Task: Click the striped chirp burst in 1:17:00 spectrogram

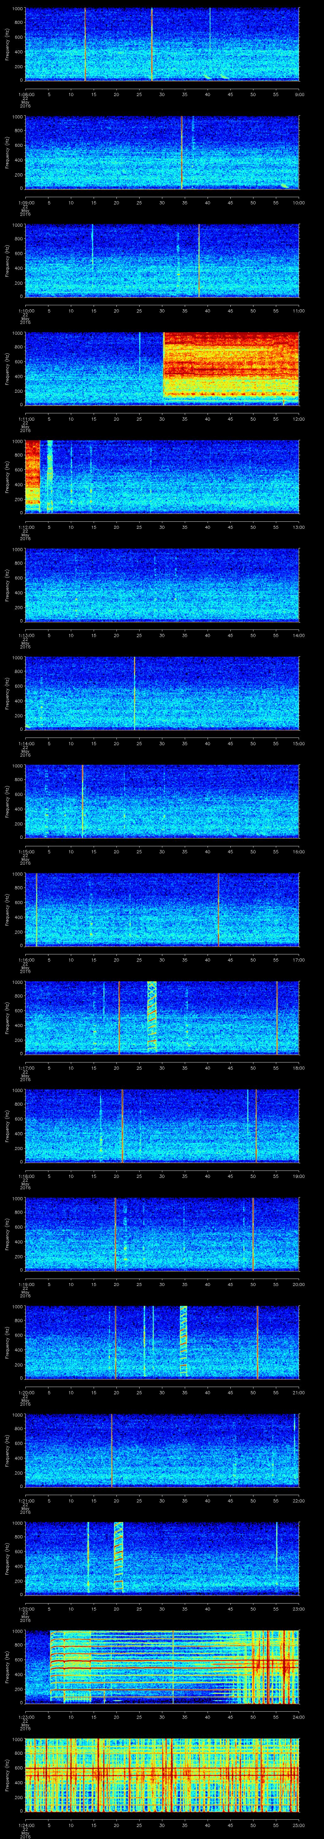Action: 152,1016
